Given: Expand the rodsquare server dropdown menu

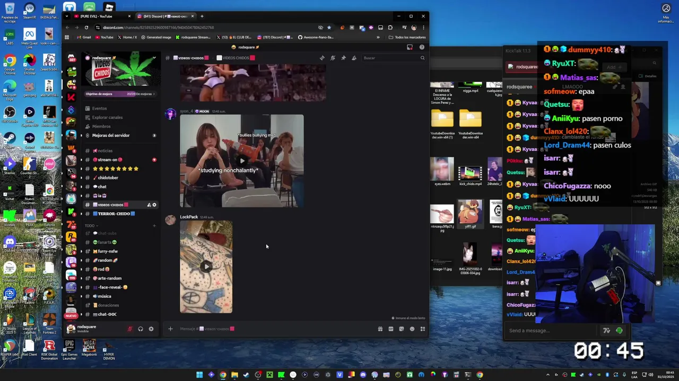Looking at the screenshot, I should (154, 58).
